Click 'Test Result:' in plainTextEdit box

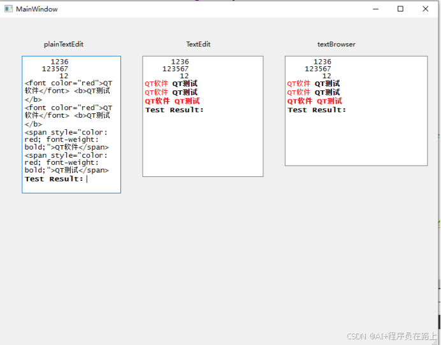click(54, 179)
